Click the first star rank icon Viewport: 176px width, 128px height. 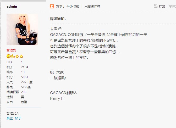17,56
